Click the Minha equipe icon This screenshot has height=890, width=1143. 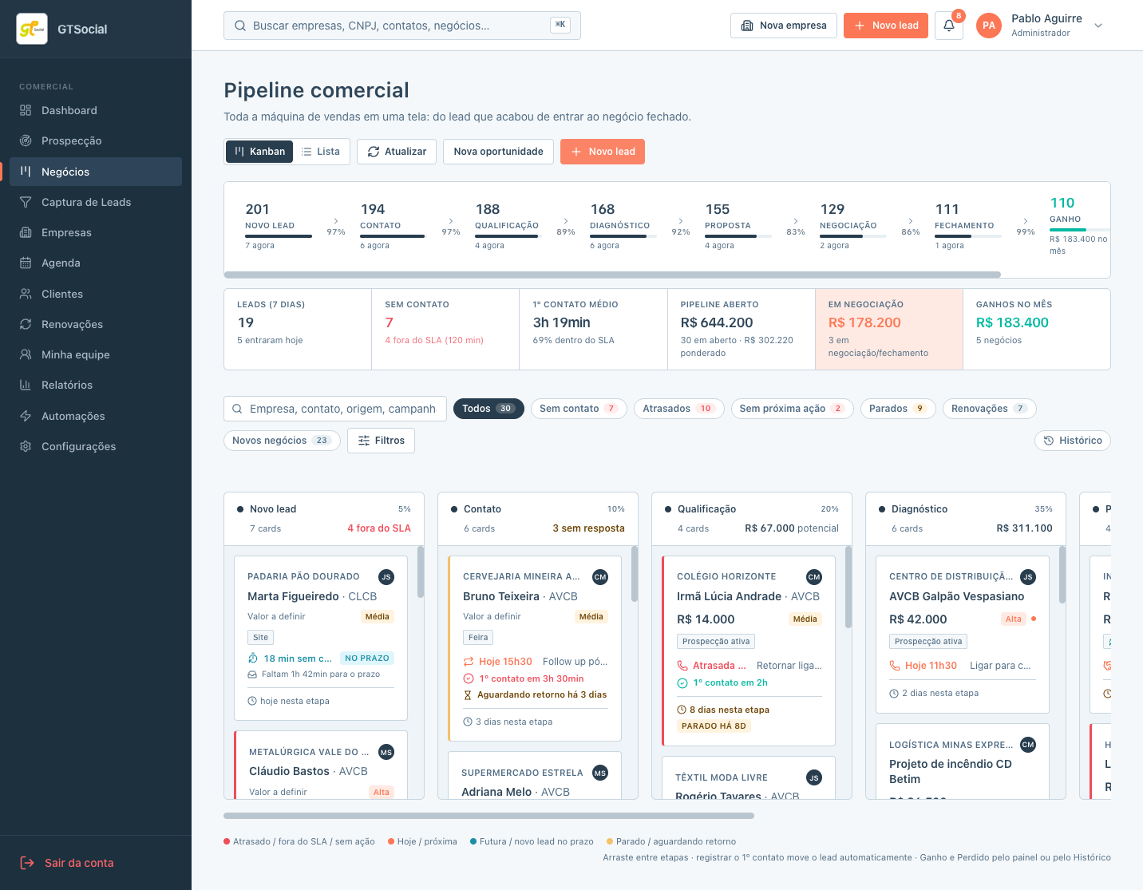(26, 354)
